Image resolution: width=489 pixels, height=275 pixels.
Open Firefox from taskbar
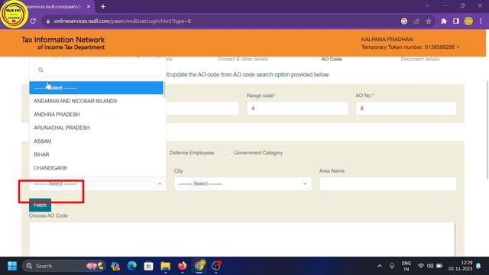[x=183, y=266]
